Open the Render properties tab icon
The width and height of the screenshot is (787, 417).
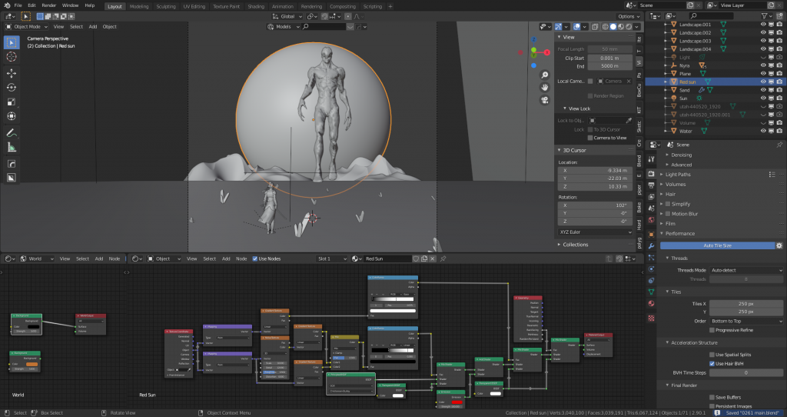pos(651,174)
